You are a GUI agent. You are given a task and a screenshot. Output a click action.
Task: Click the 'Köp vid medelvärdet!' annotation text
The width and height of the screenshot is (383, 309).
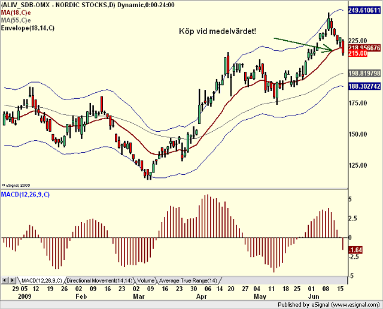click(x=218, y=32)
